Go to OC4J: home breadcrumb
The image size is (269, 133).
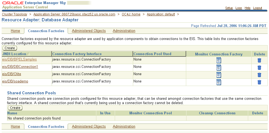tap(131, 14)
